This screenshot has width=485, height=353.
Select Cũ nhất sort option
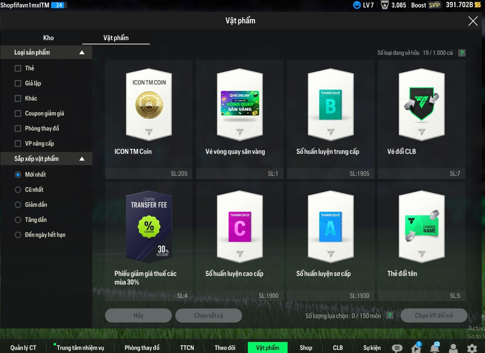pyautogui.click(x=18, y=190)
